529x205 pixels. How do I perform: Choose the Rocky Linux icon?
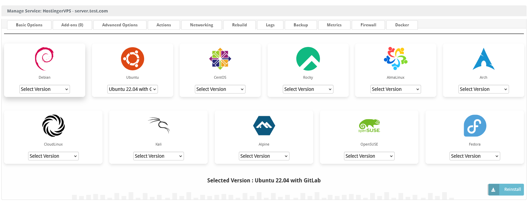tap(308, 58)
